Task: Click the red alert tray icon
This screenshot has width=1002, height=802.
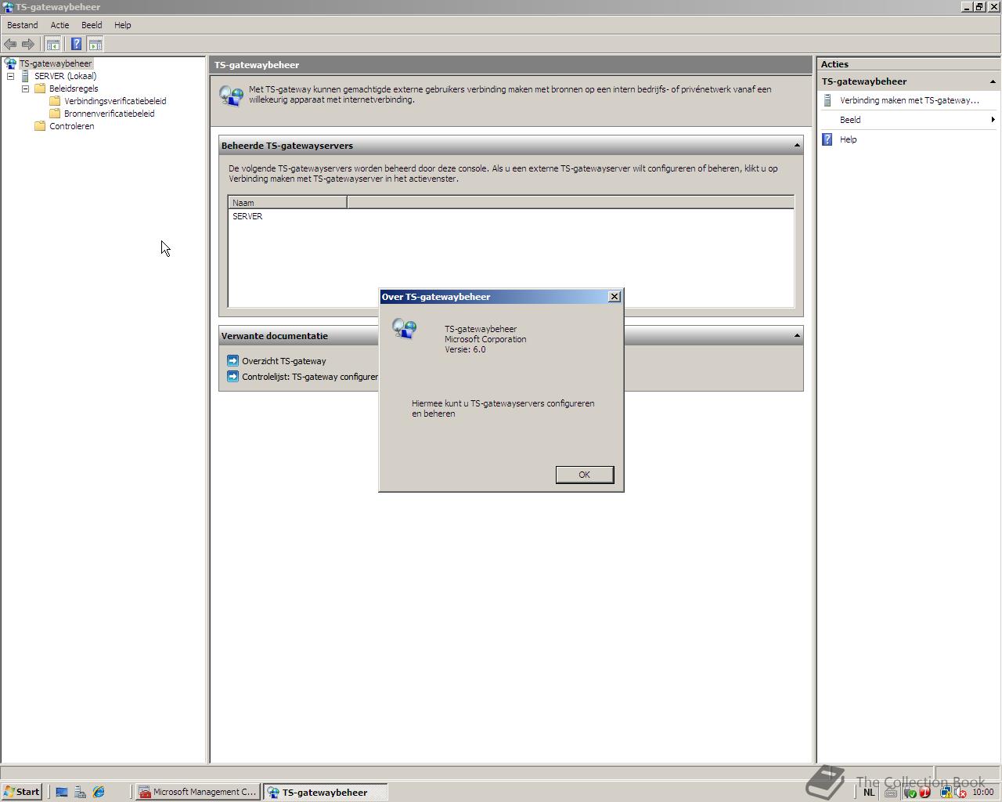Action: (x=925, y=793)
